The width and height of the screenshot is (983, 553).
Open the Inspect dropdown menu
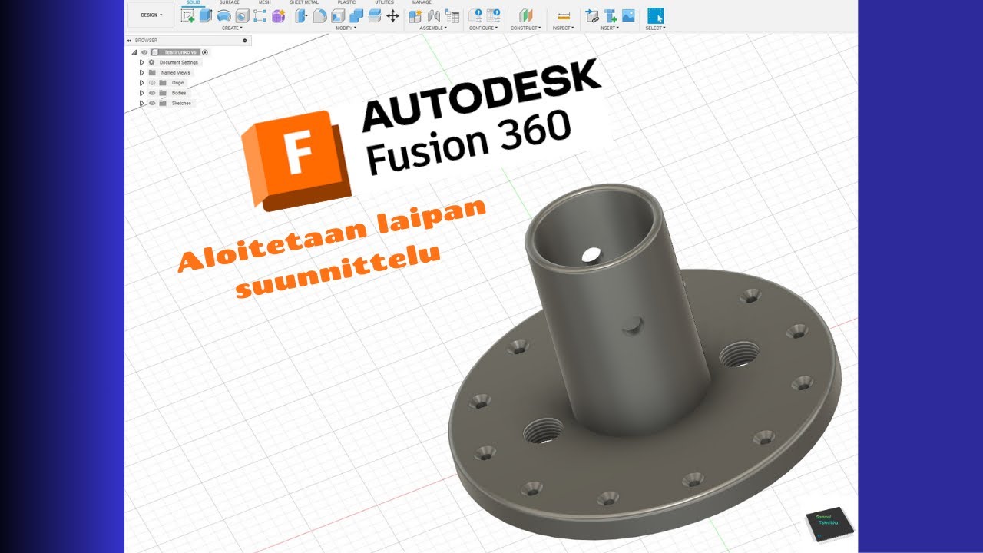[x=564, y=28]
